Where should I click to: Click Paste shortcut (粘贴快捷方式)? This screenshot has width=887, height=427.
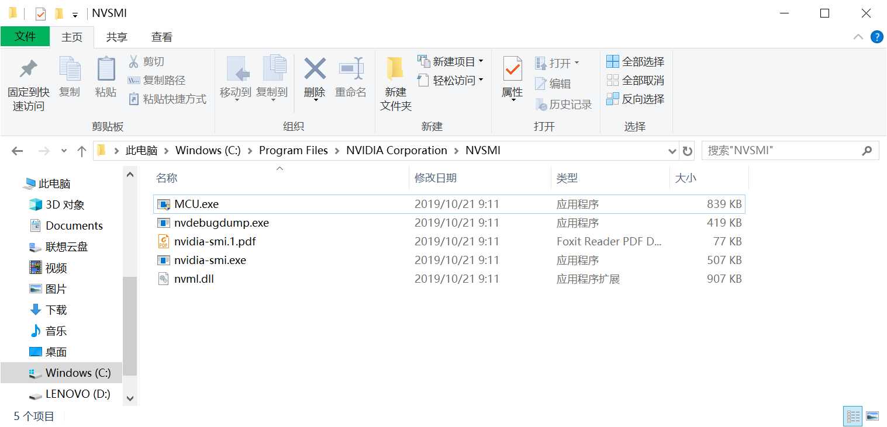167,99
